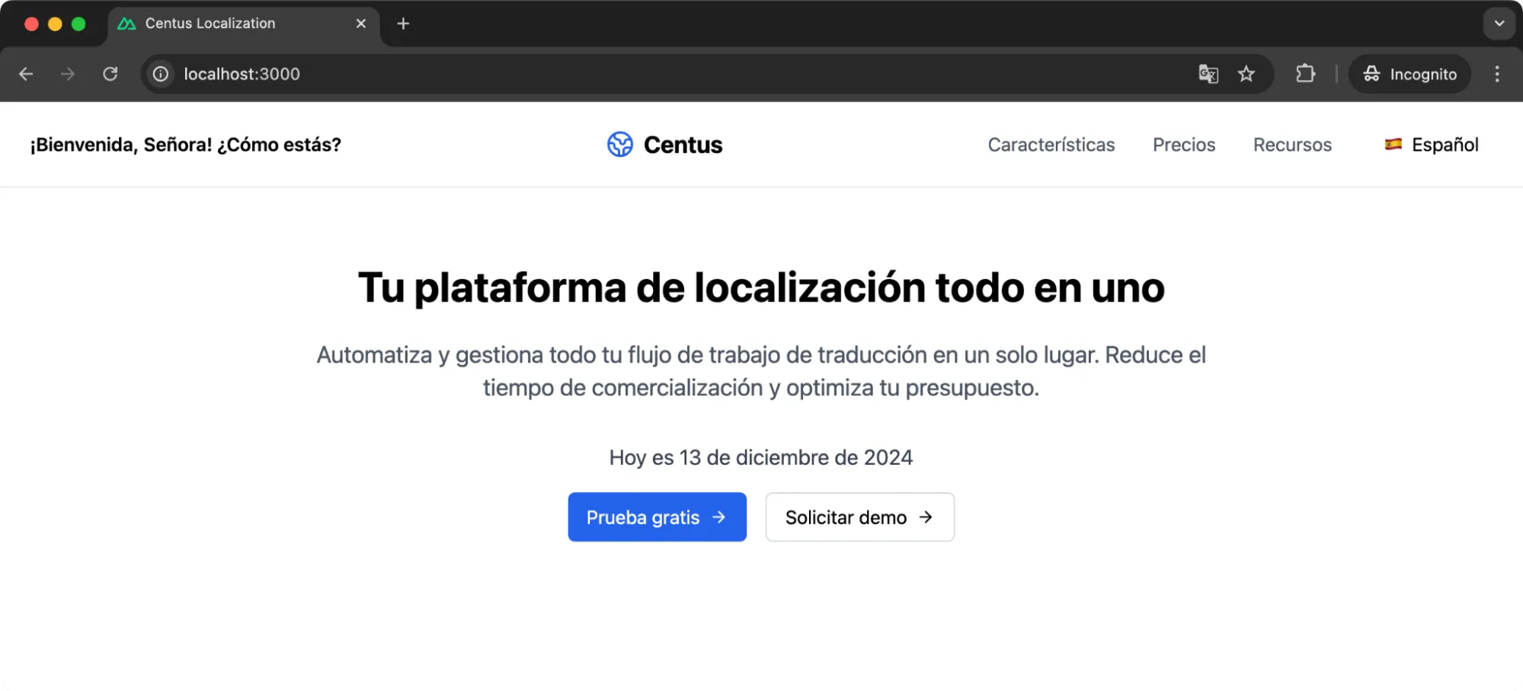This screenshot has height=691, width=1523.
Task: Click the Prueba gratis button
Action: 657,517
